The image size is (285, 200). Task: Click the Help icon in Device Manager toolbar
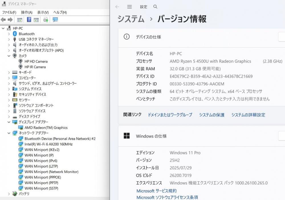click(x=29, y=19)
